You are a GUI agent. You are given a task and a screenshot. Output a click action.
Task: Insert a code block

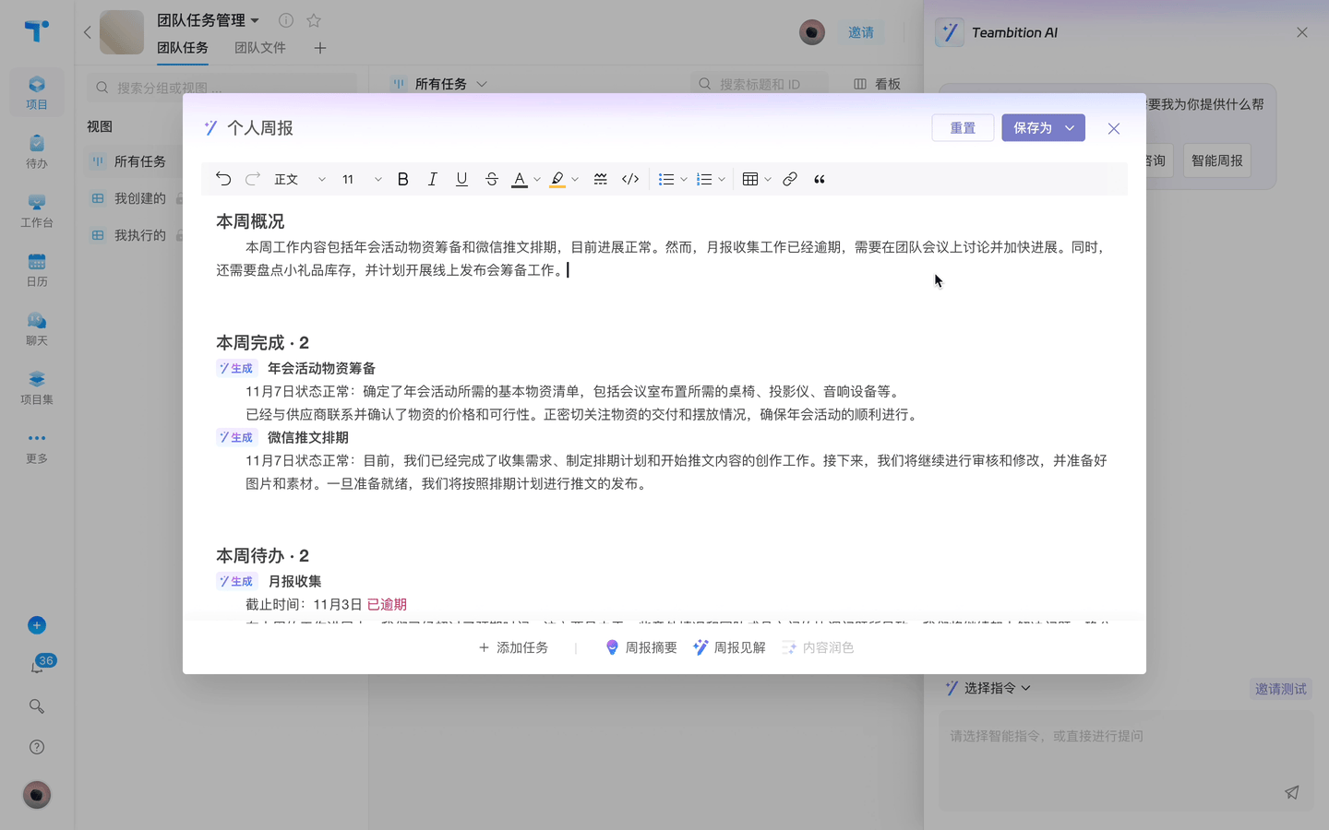click(x=630, y=179)
